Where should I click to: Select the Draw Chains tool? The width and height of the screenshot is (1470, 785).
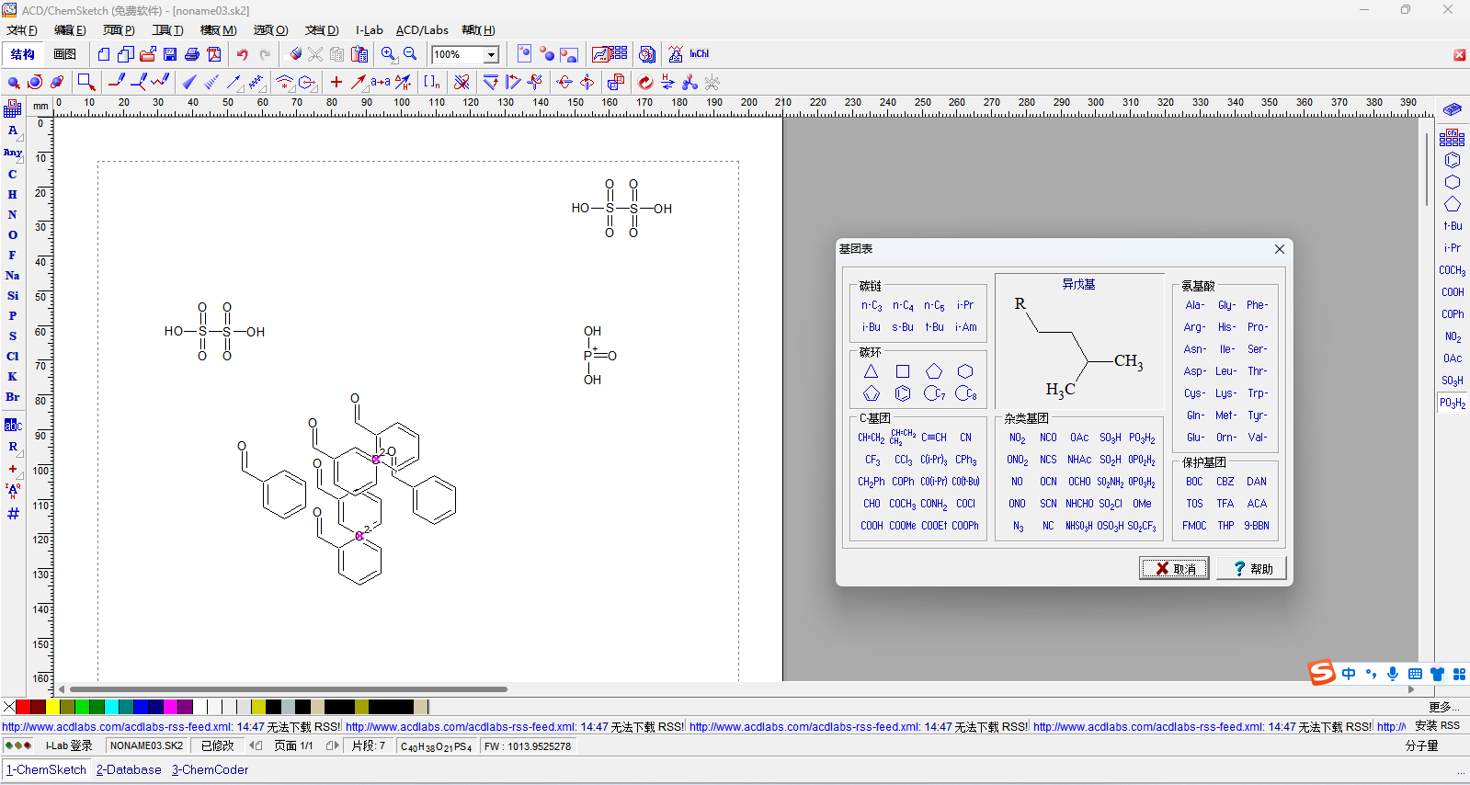[161, 82]
